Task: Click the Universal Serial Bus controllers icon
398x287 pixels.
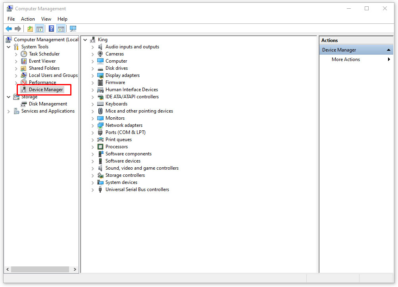Action: (100, 189)
